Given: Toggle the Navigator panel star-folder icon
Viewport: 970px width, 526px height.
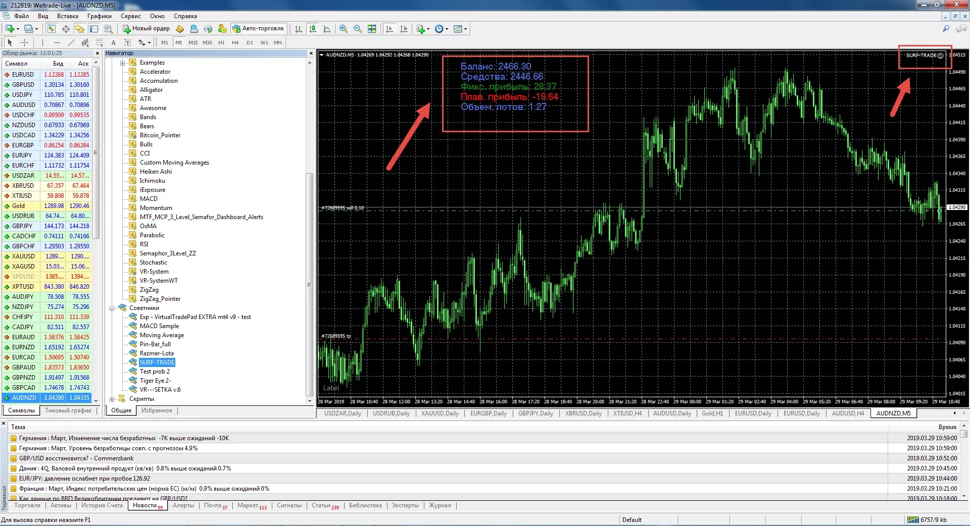Looking at the screenshot, I should click(x=80, y=29).
